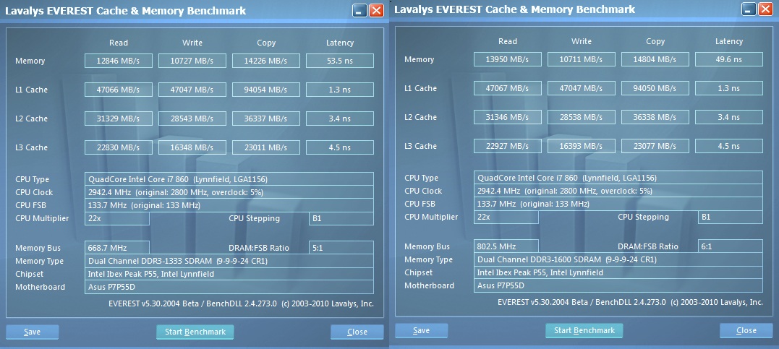Select L2 Cache Read 31329 MB/s
Image resolution: width=779 pixels, height=349 pixels.
click(x=118, y=119)
